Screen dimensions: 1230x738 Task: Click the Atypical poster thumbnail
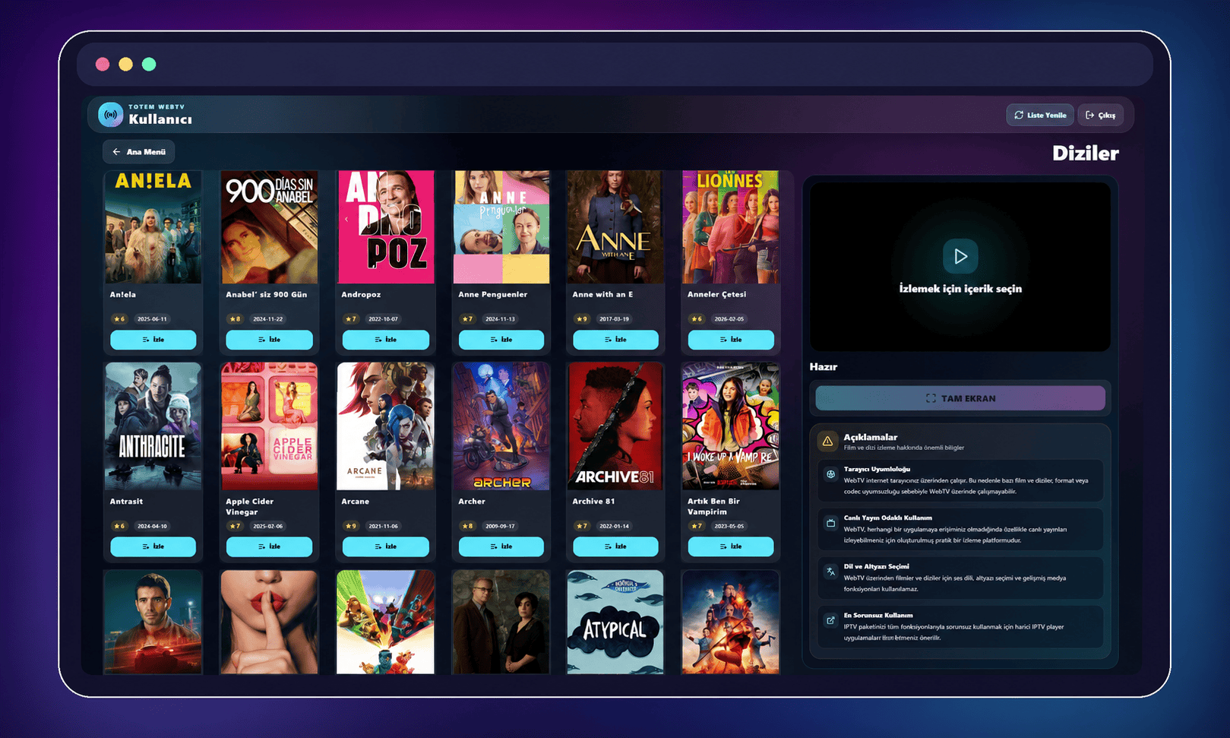[x=615, y=622]
